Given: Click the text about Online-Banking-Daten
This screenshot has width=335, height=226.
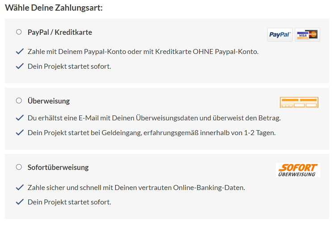Looking at the screenshot, I should pos(136,188).
